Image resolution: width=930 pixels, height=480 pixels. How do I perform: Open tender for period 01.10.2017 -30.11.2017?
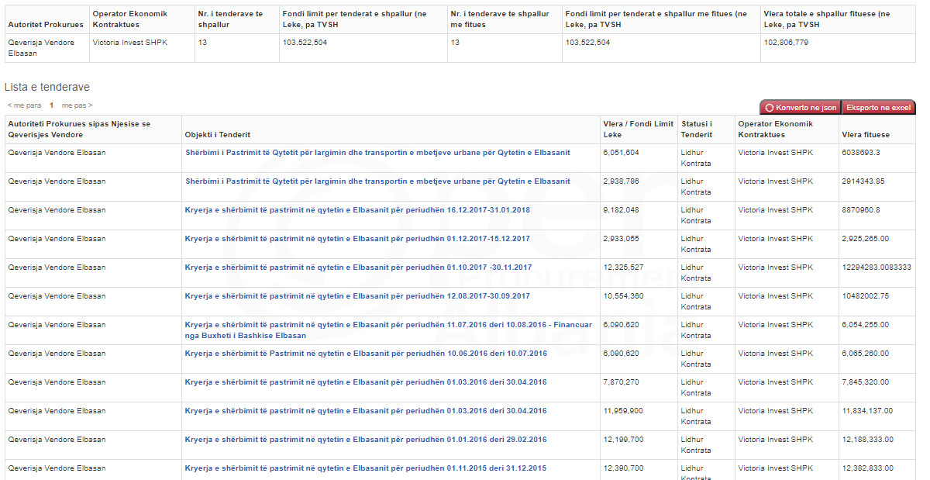click(x=358, y=268)
